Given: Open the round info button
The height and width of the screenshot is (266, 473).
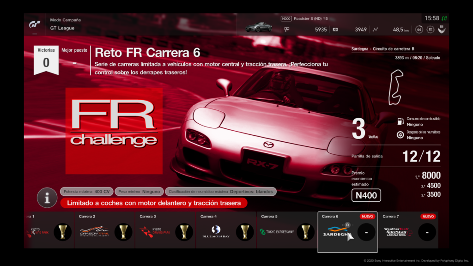Looking at the screenshot, I should point(47,198).
